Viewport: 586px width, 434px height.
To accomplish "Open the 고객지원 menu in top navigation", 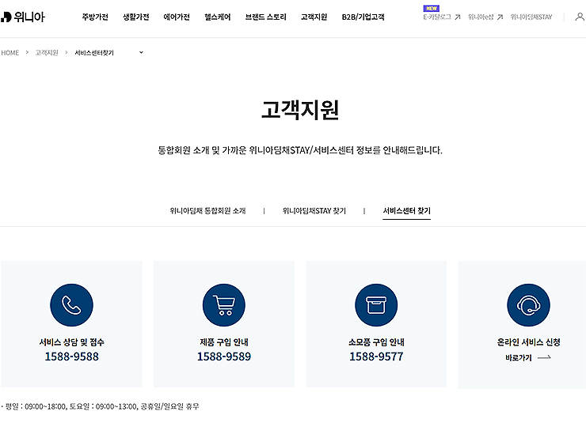I will point(314,17).
